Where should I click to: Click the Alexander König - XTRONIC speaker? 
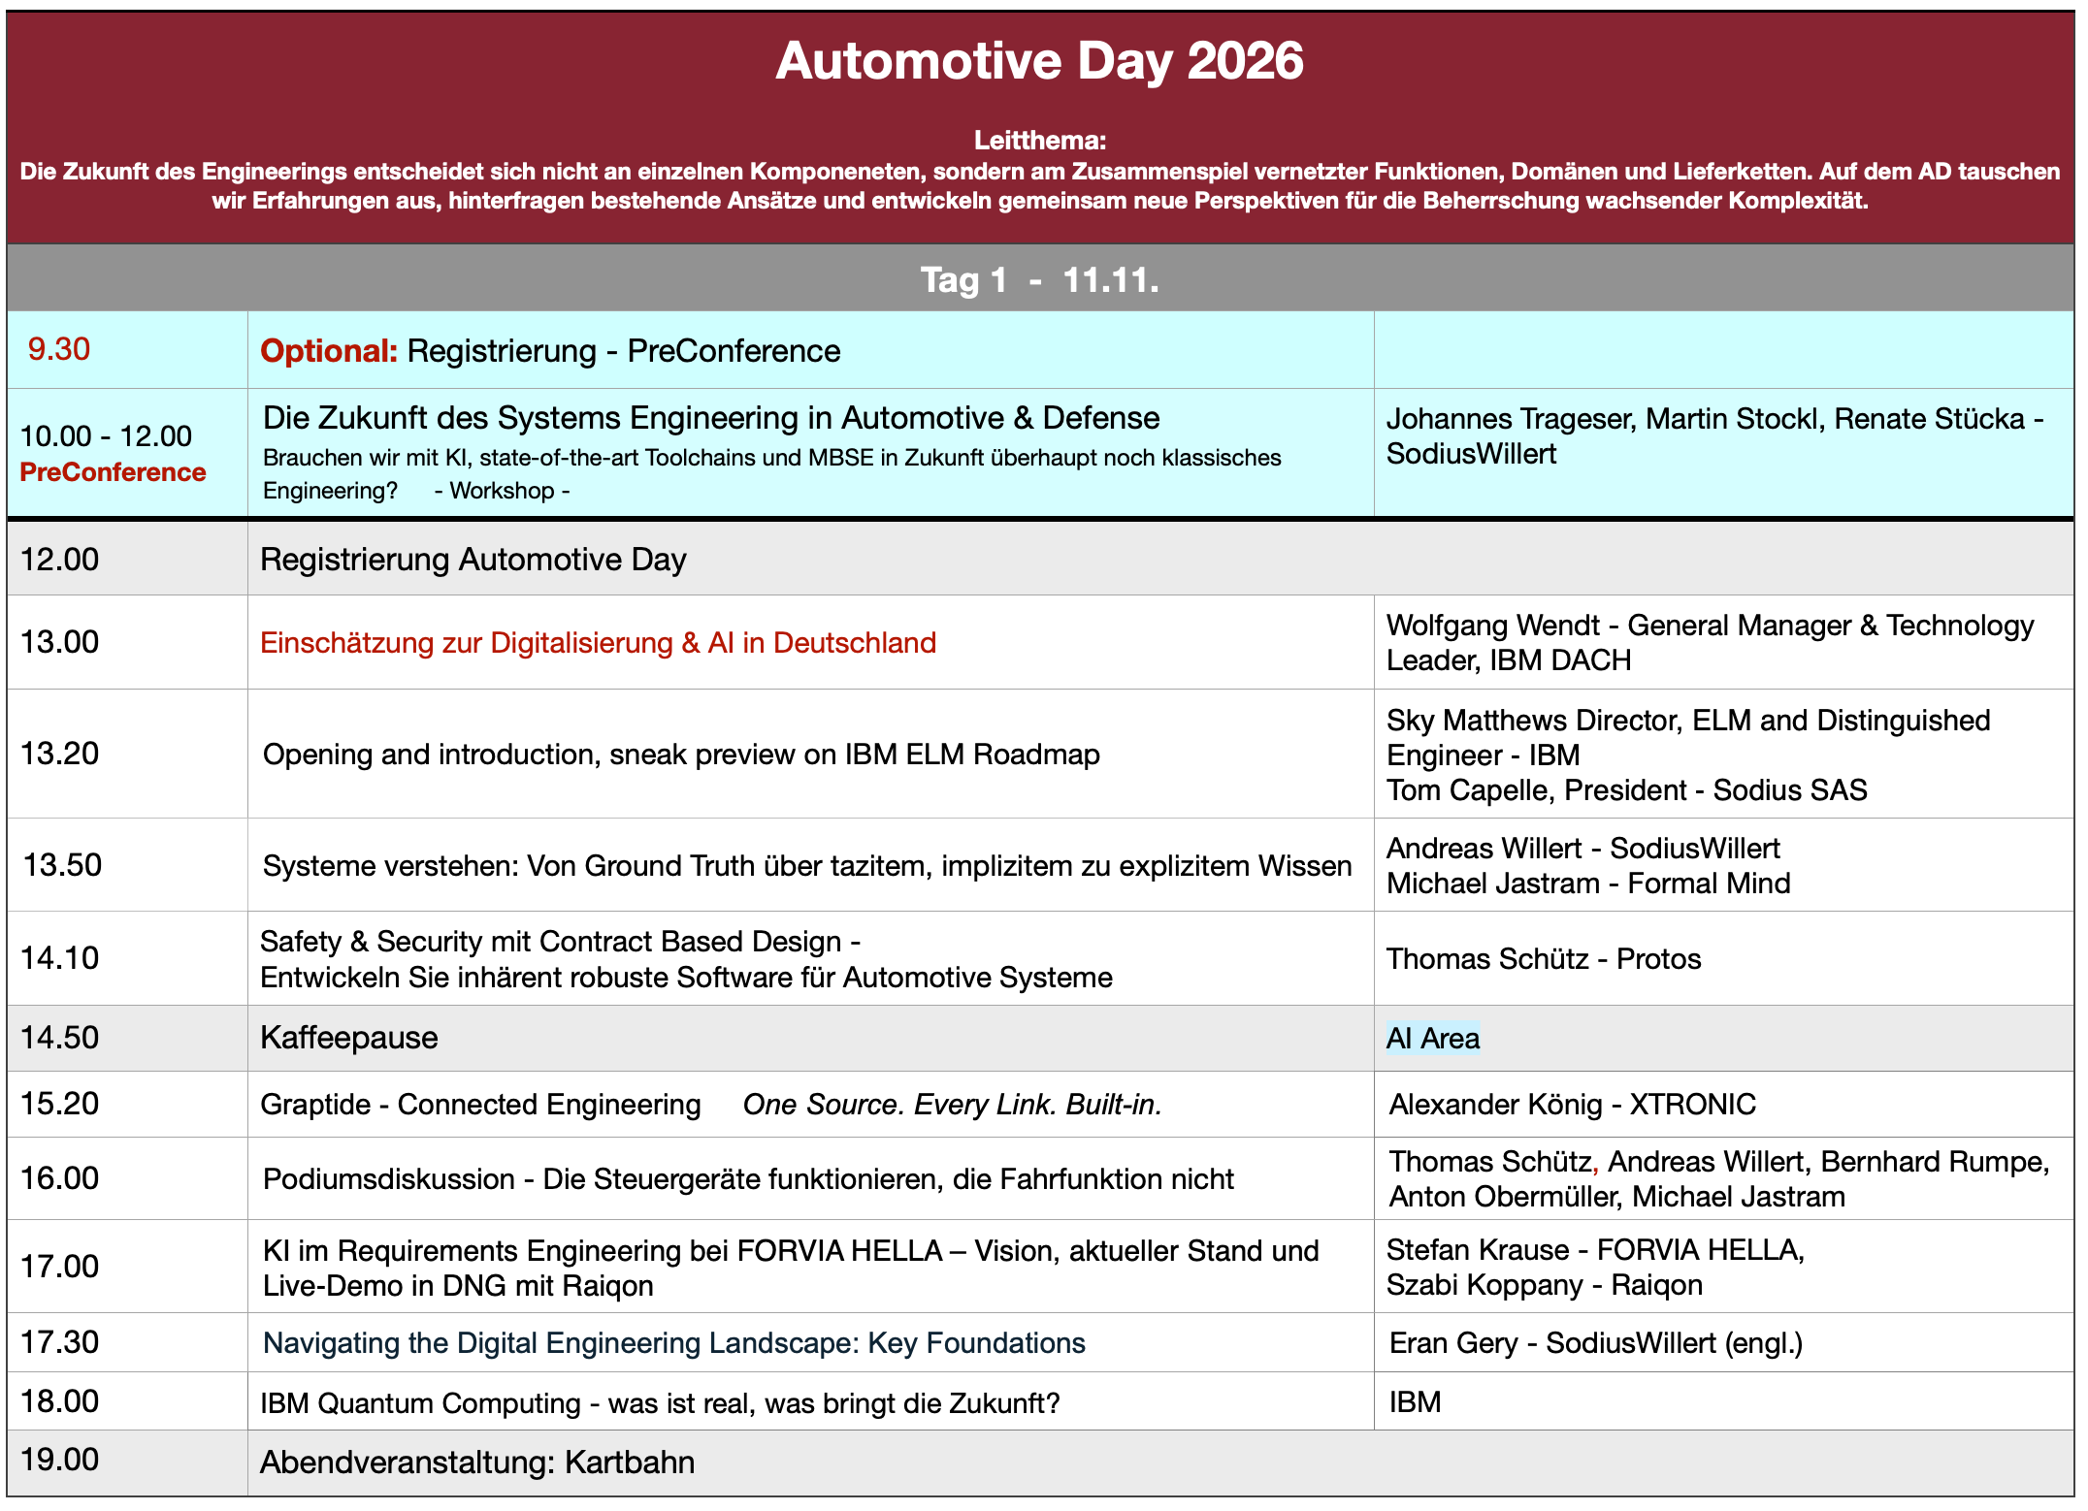1572,1105
